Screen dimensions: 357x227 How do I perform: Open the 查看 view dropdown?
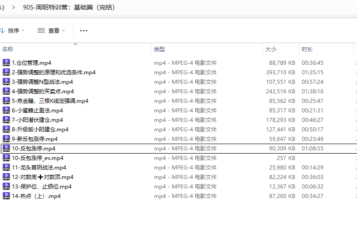[51, 30]
